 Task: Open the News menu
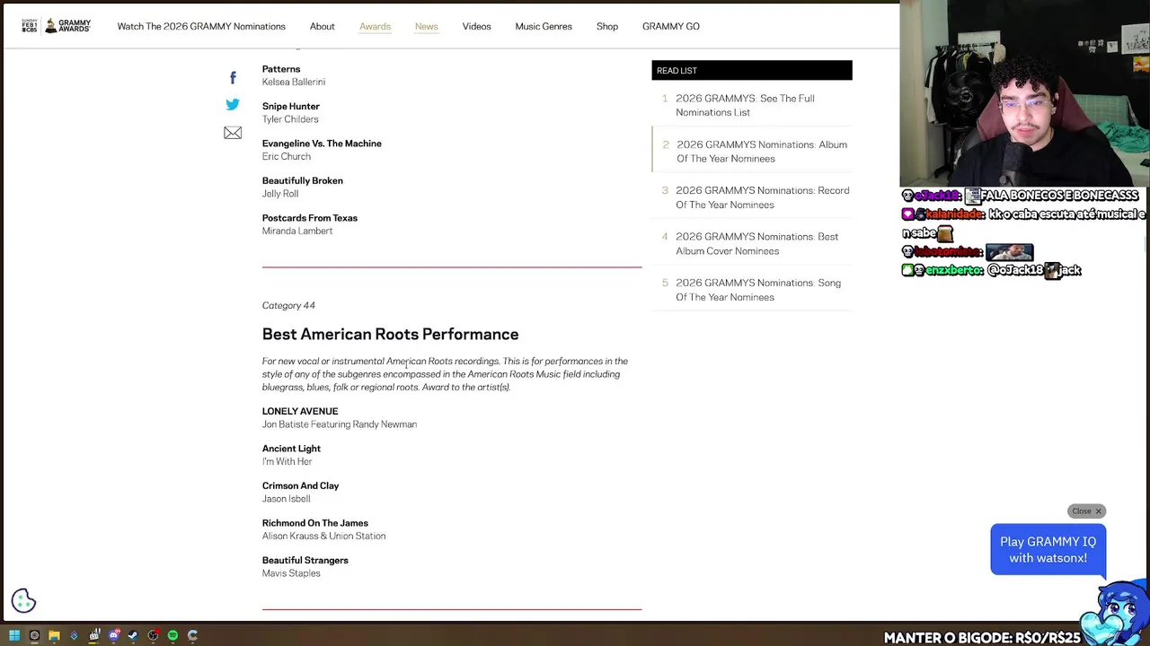pyautogui.click(x=426, y=26)
